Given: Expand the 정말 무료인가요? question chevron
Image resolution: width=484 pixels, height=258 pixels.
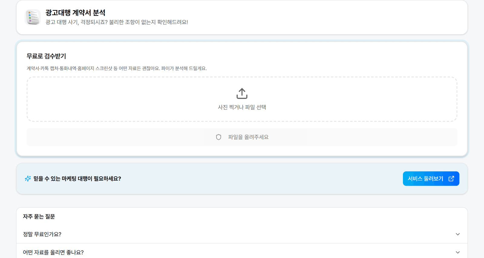Looking at the screenshot, I should point(458,234).
